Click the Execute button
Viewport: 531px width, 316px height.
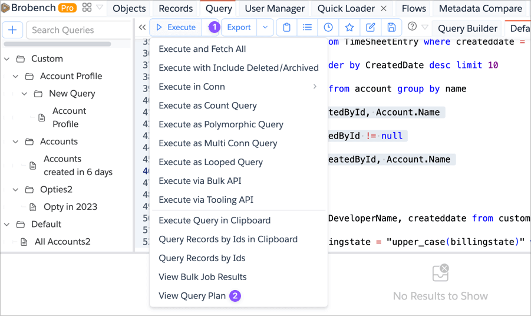pyautogui.click(x=176, y=28)
